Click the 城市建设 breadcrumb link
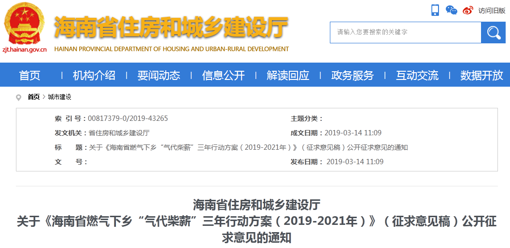510x248 pixels. click(x=59, y=97)
